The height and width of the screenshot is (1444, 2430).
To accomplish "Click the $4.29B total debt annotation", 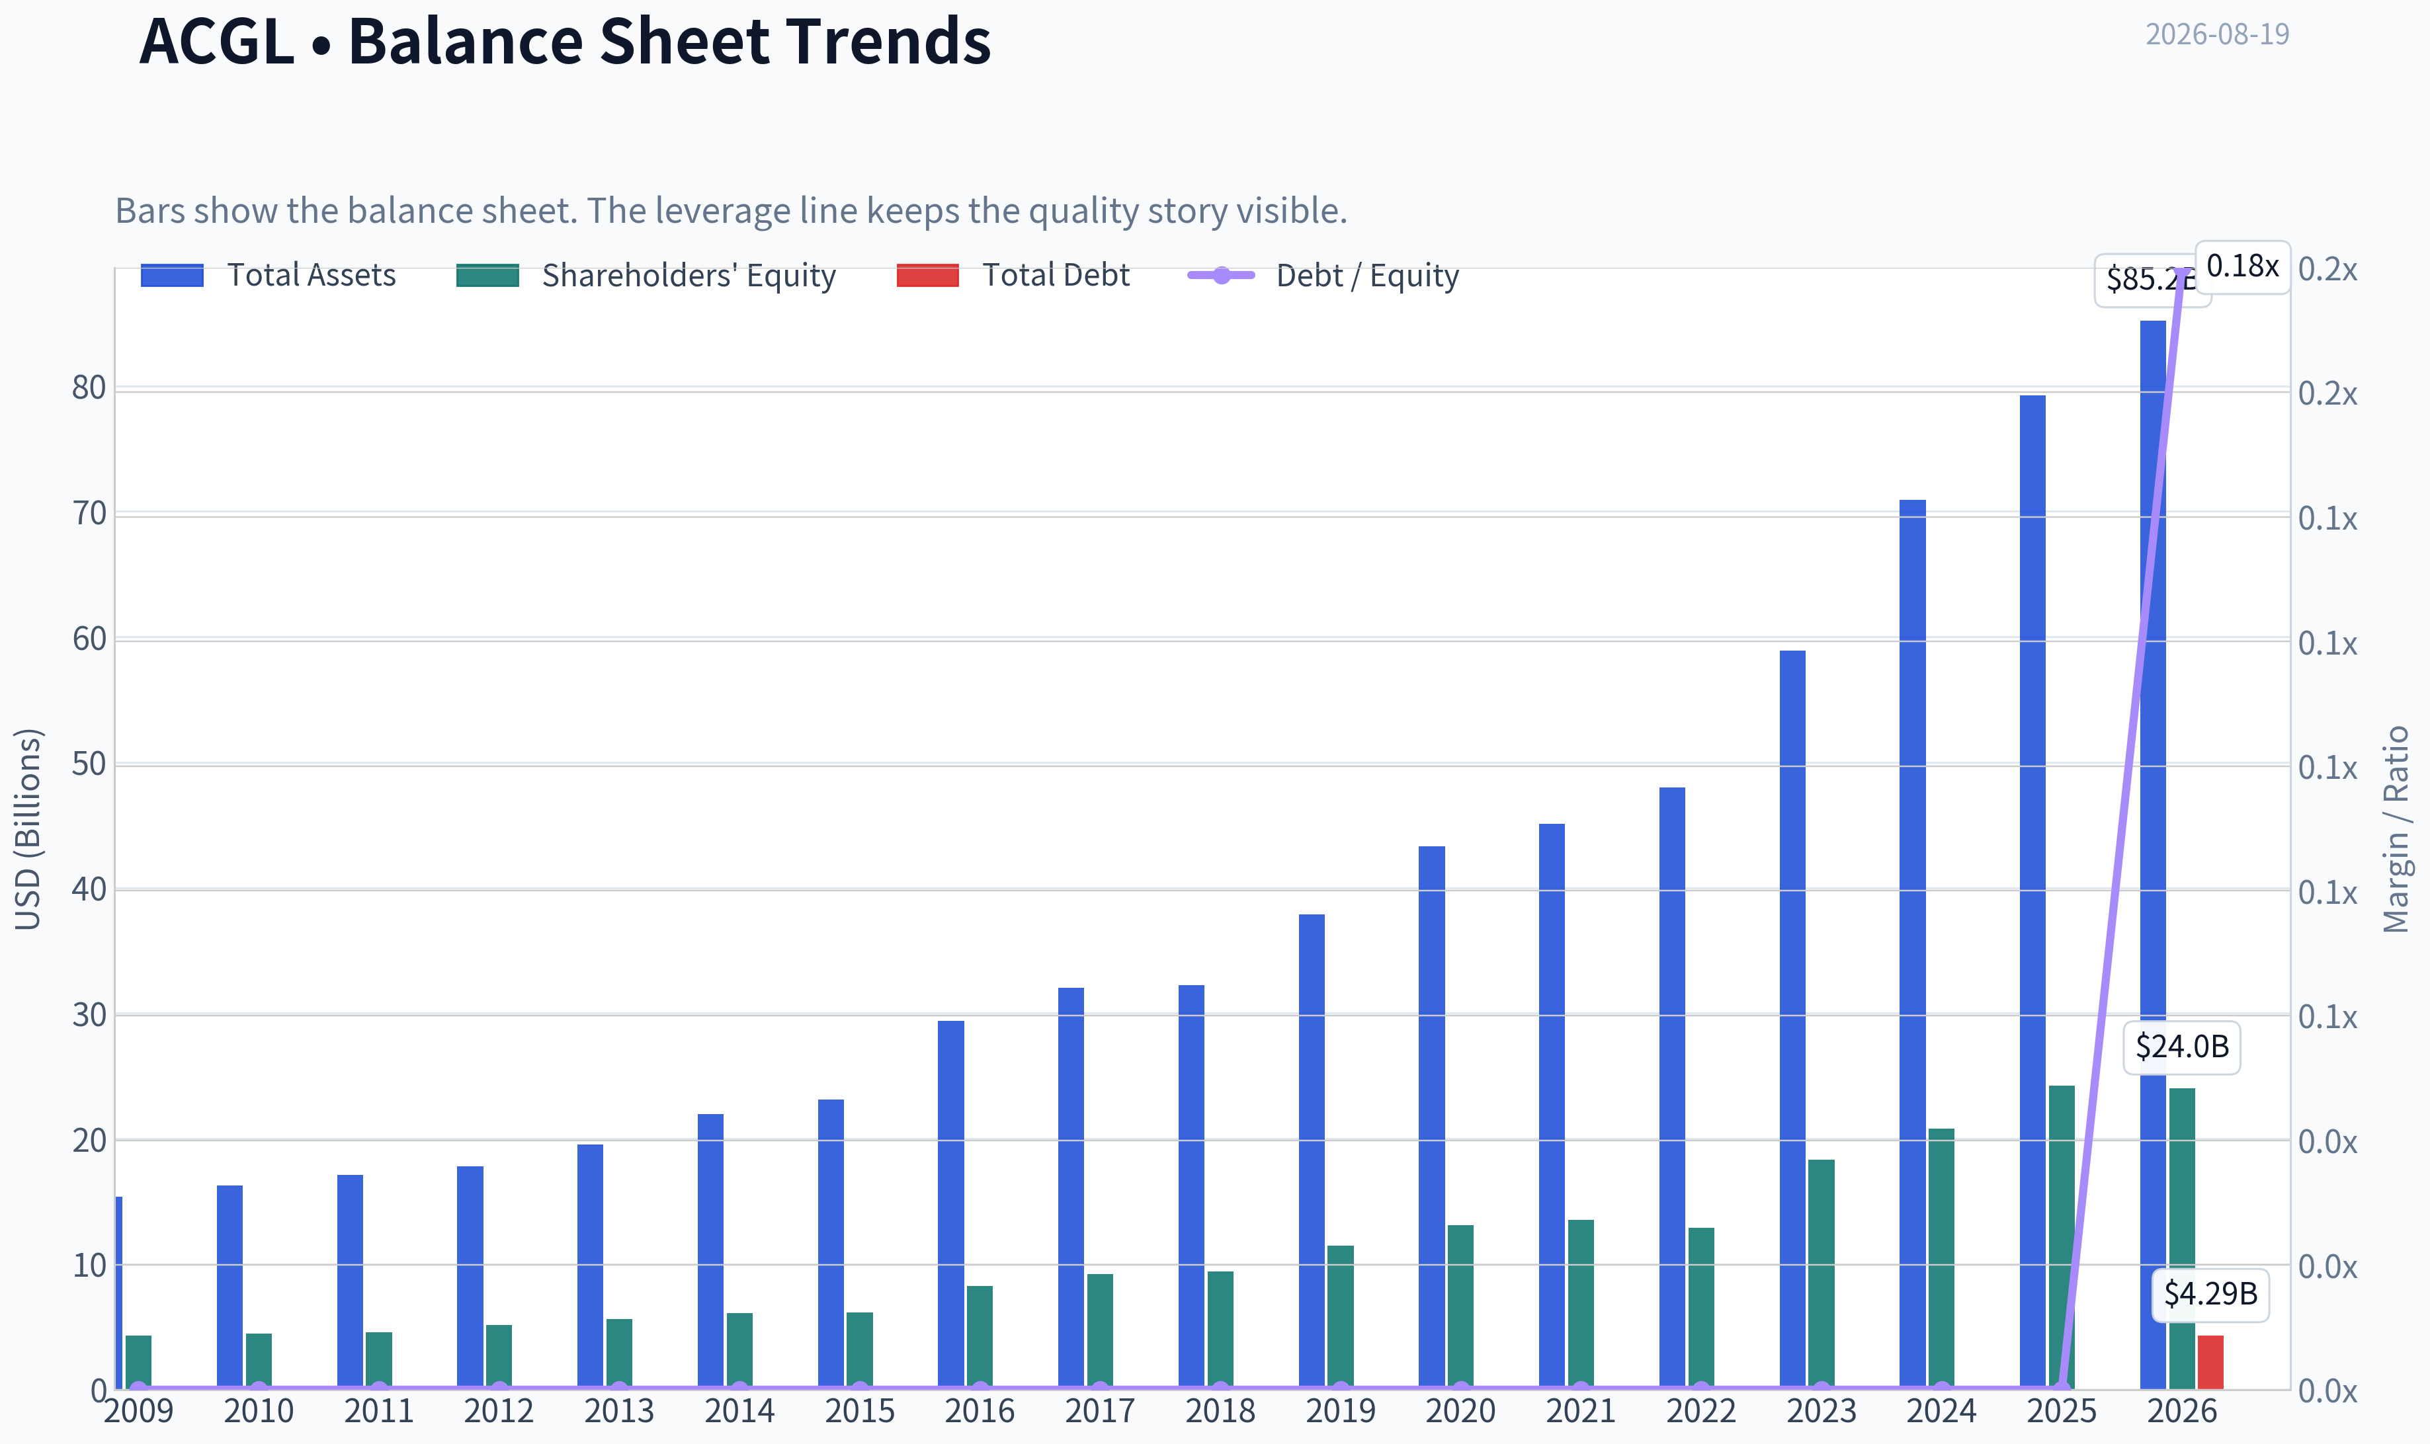I will (x=2211, y=1294).
